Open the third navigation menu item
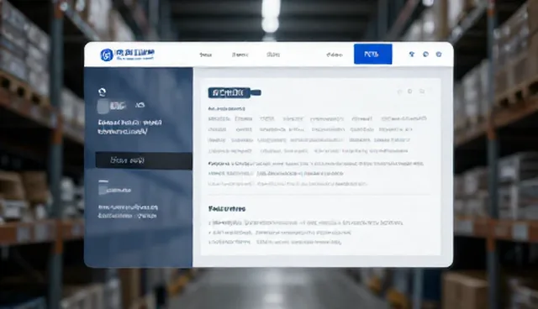The image size is (538, 309). 273,55
